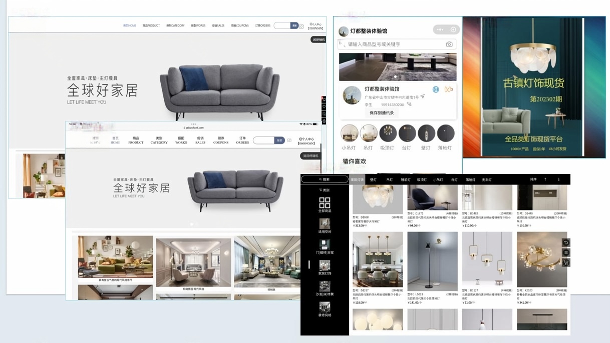Click the globe icon on store card
This screenshot has height=343, width=610.
[x=436, y=89]
